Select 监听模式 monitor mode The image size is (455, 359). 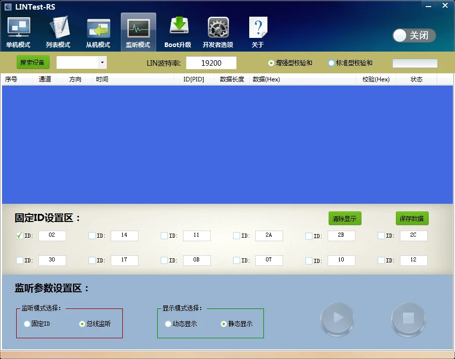pos(138,32)
